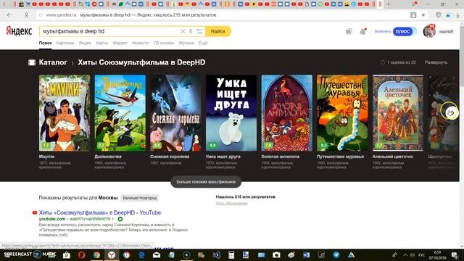Open a new browser tab with the plus icon
Viewport: 464px width, 261px height.
(388, 4)
